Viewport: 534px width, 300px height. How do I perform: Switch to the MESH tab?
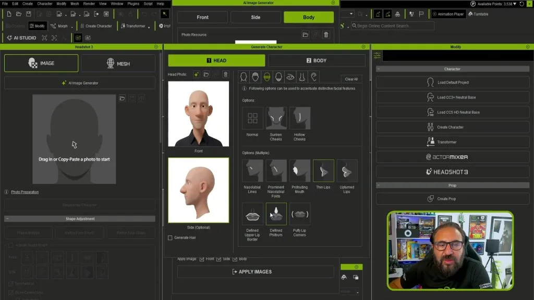click(118, 64)
